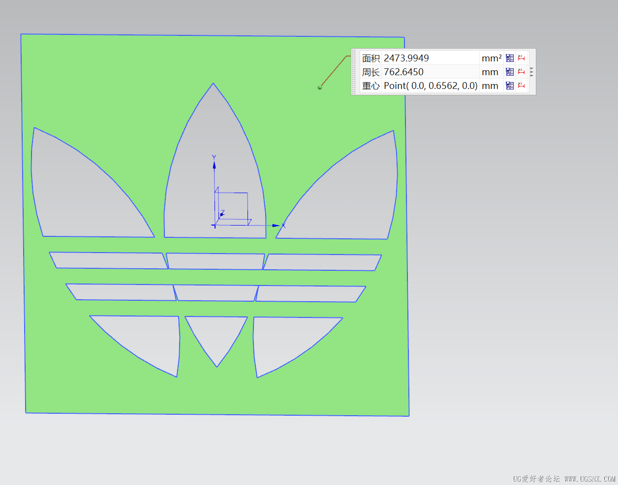Viewport: 618px width, 485px height.
Task: Expand the top arrow on the info window edge
Action: pyautogui.click(x=531, y=68)
